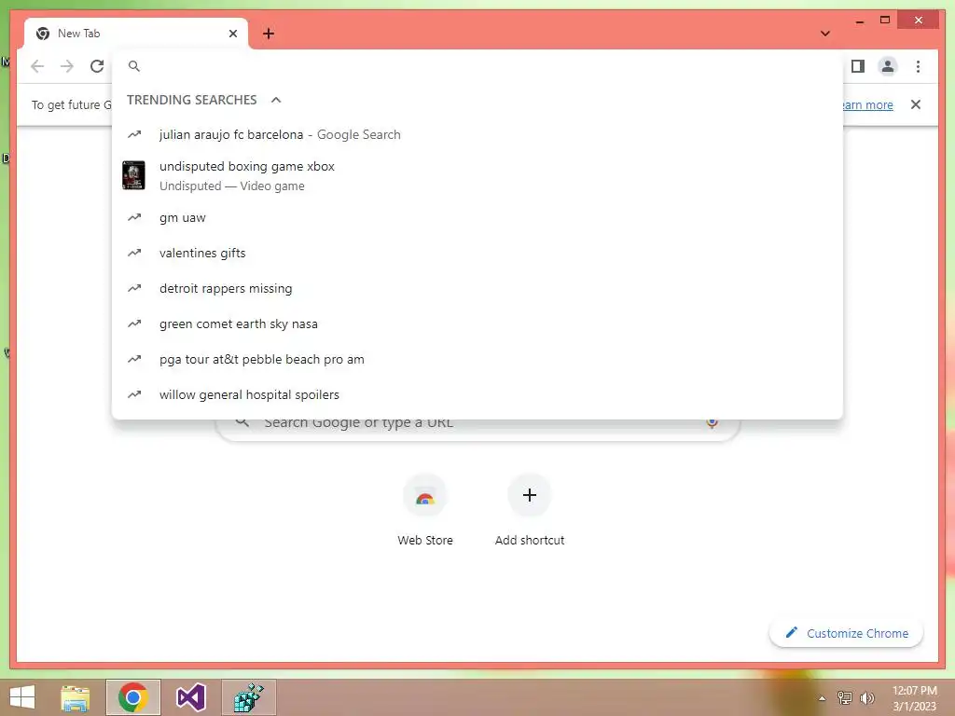Image resolution: width=955 pixels, height=716 pixels.
Task: Open the tab search dropdown arrow
Action: pyautogui.click(x=824, y=34)
